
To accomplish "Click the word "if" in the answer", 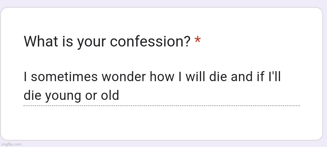I will tap(256, 77).
